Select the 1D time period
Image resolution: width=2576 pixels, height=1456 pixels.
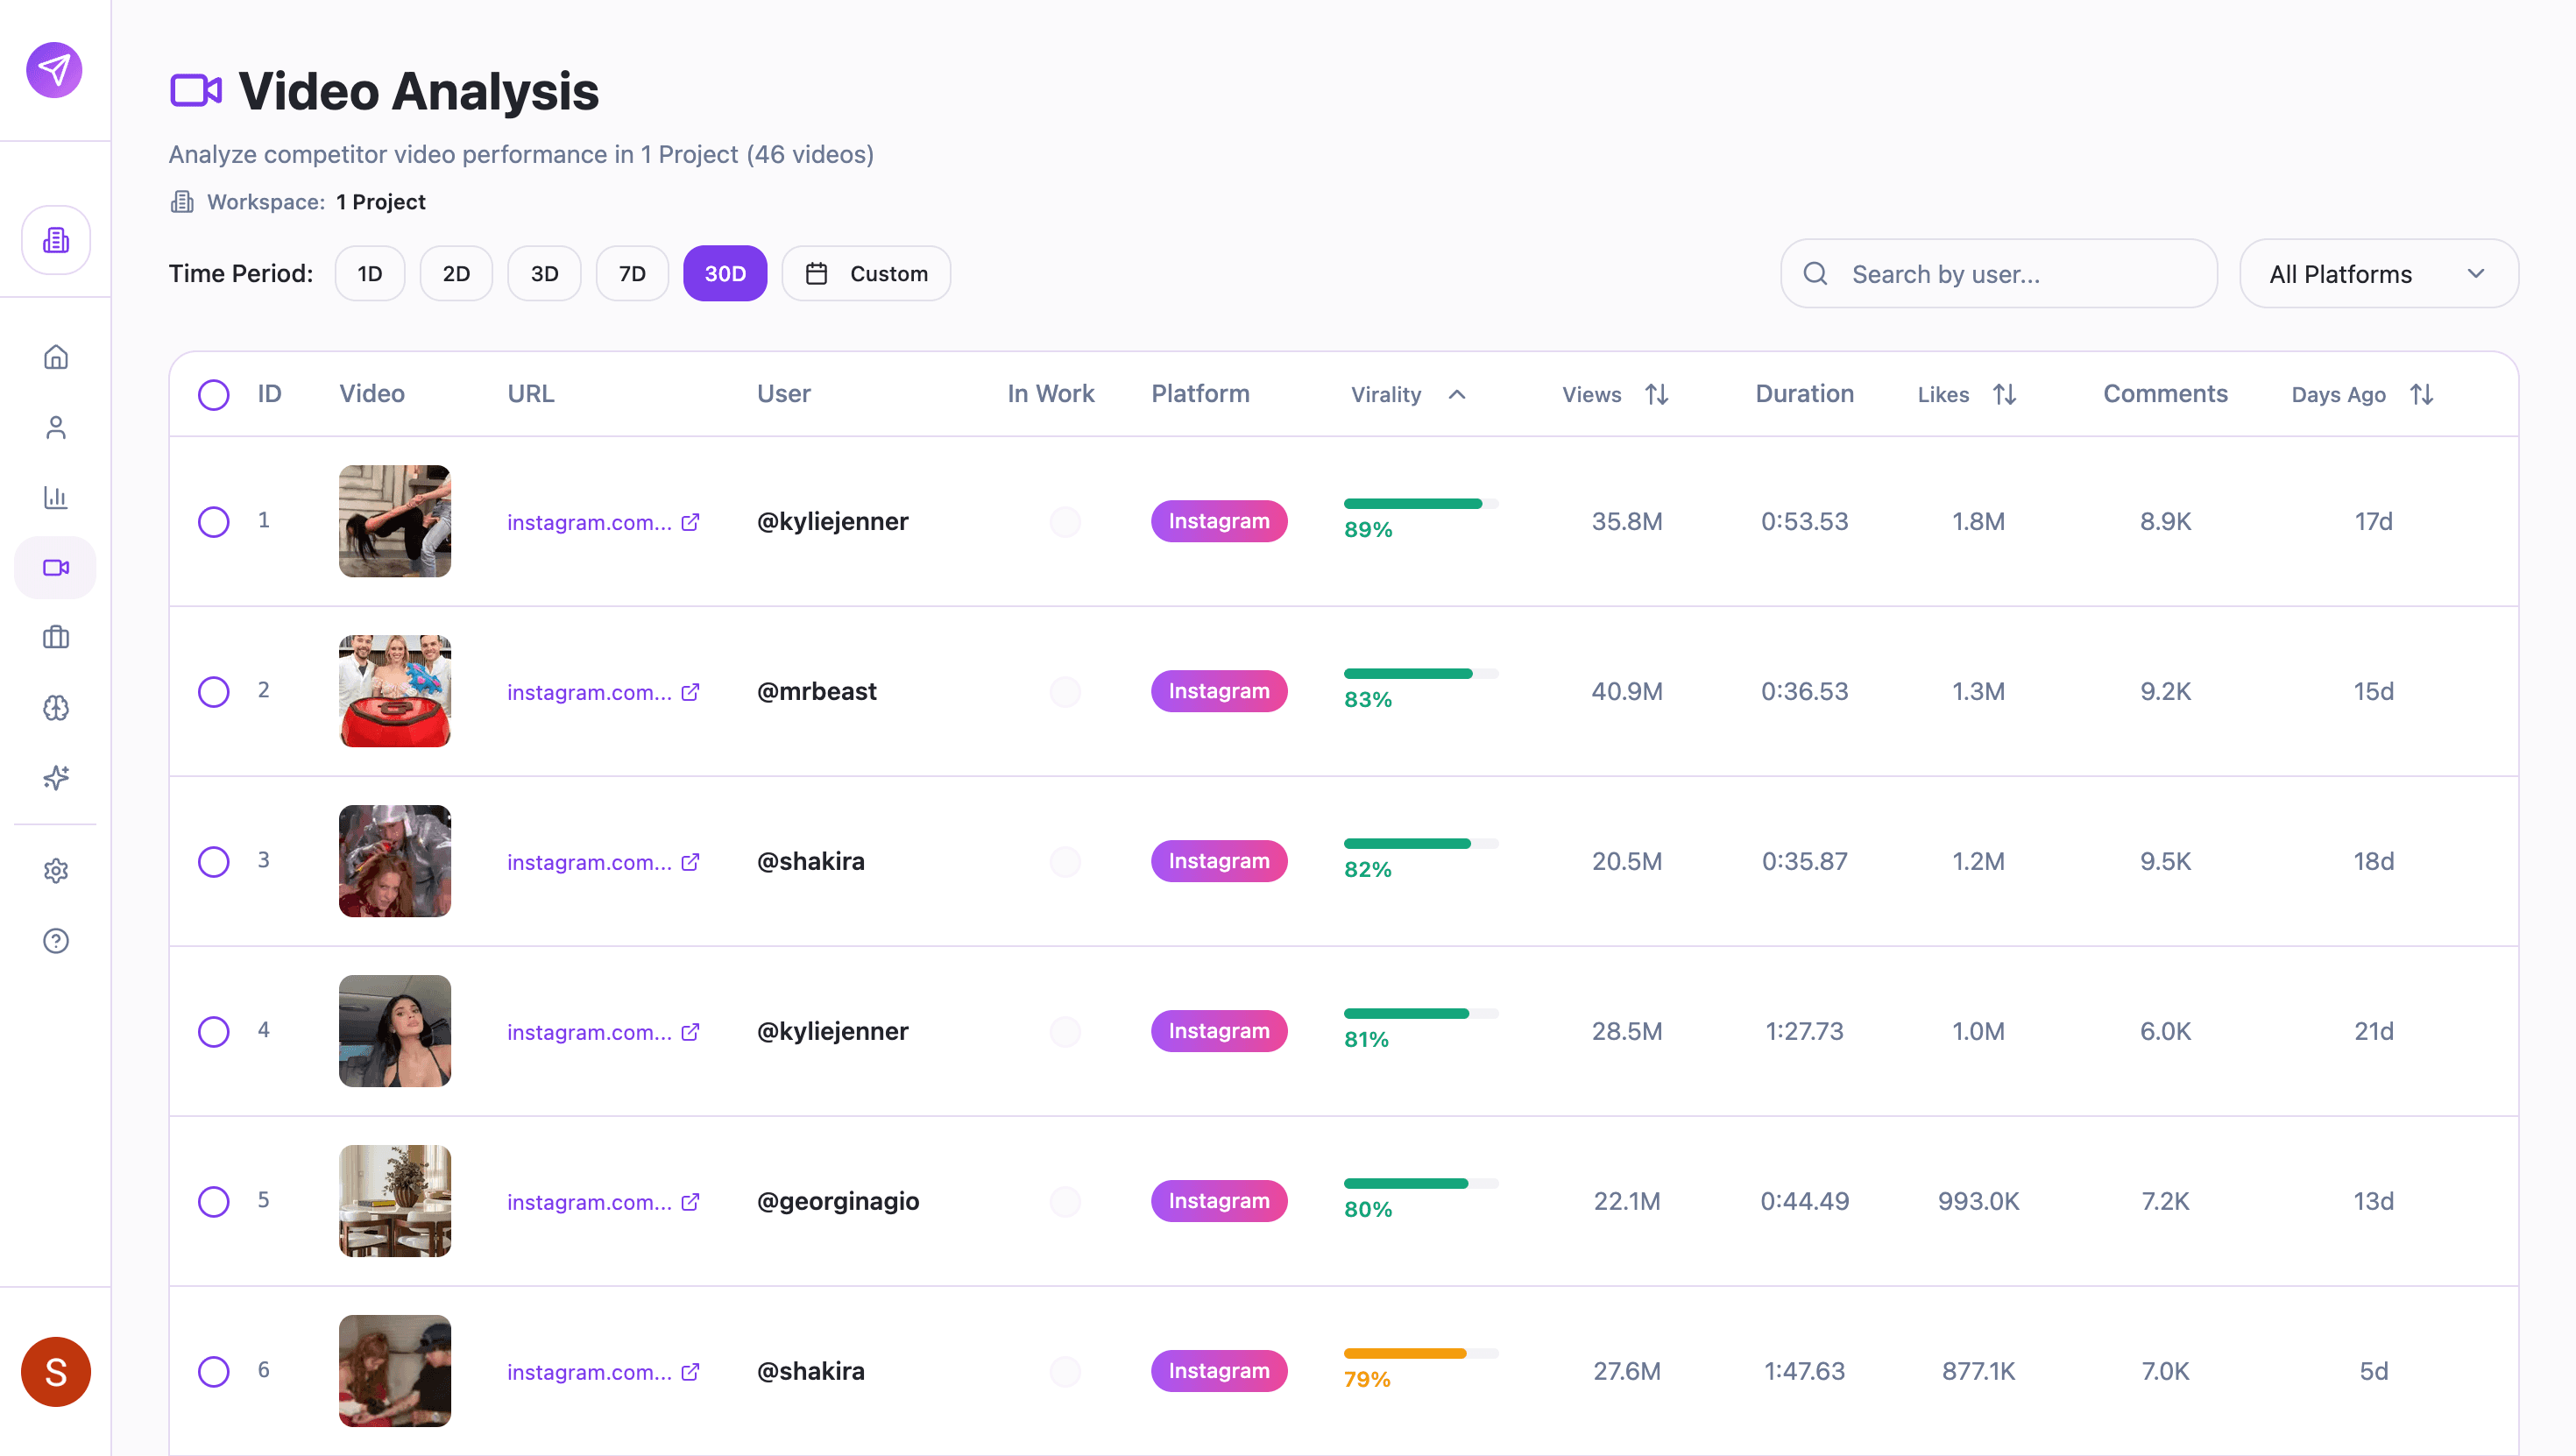tap(369, 274)
